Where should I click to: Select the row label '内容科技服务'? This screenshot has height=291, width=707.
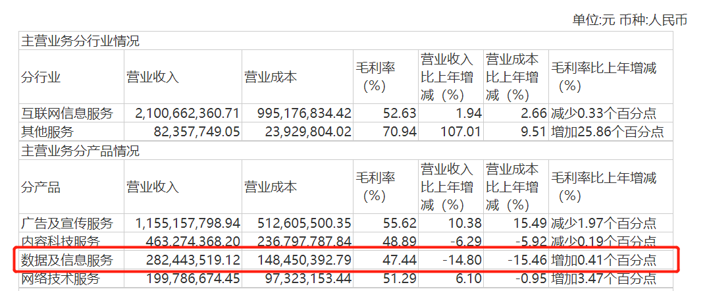point(60,242)
